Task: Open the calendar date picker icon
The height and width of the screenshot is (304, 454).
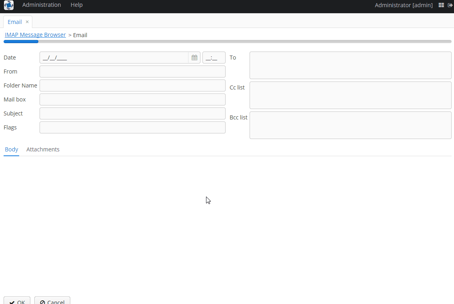Action: [194, 57]
